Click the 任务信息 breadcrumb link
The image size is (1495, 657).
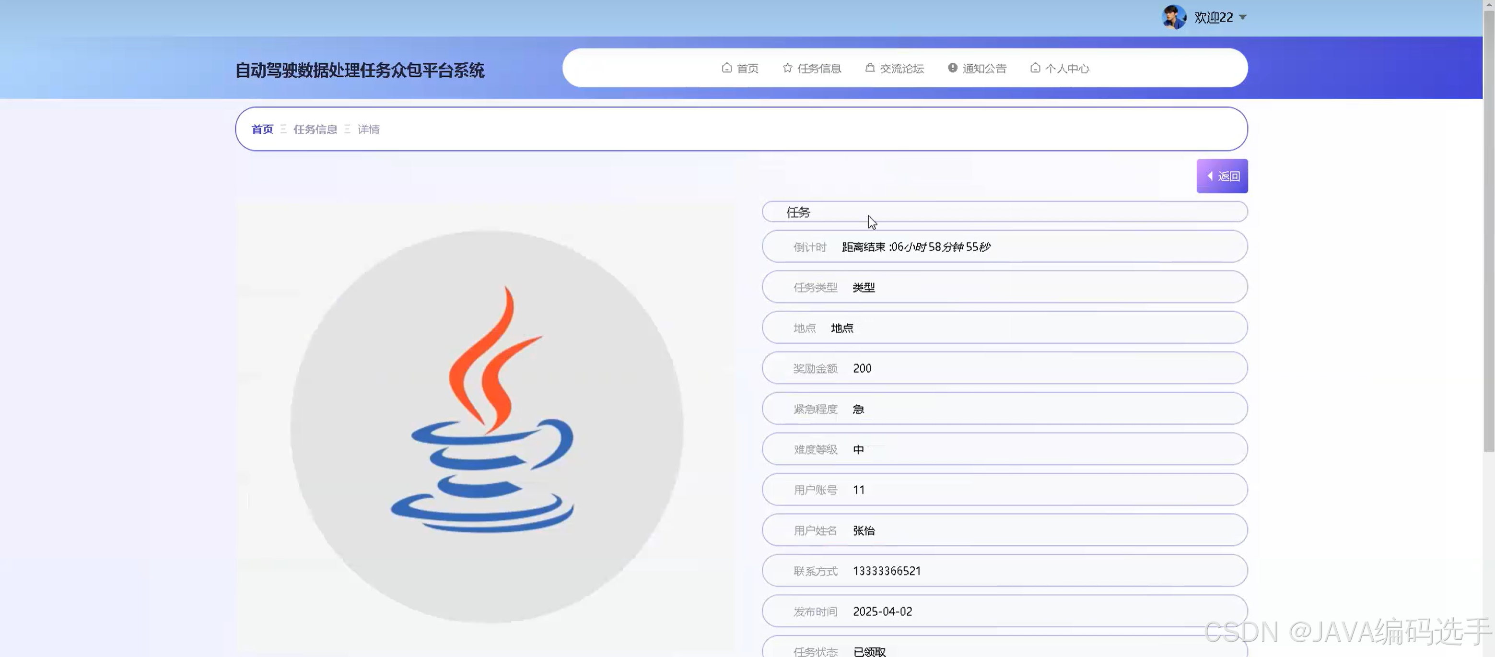[x=315, y=129]
